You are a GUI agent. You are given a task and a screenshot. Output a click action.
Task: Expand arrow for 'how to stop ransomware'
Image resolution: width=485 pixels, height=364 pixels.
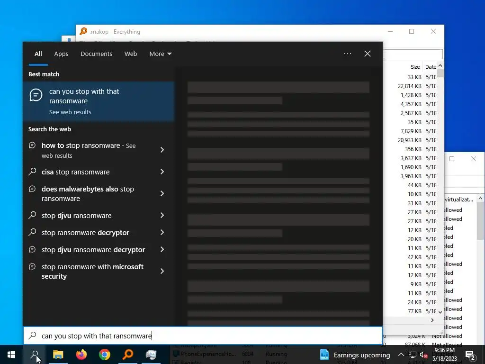162,150
